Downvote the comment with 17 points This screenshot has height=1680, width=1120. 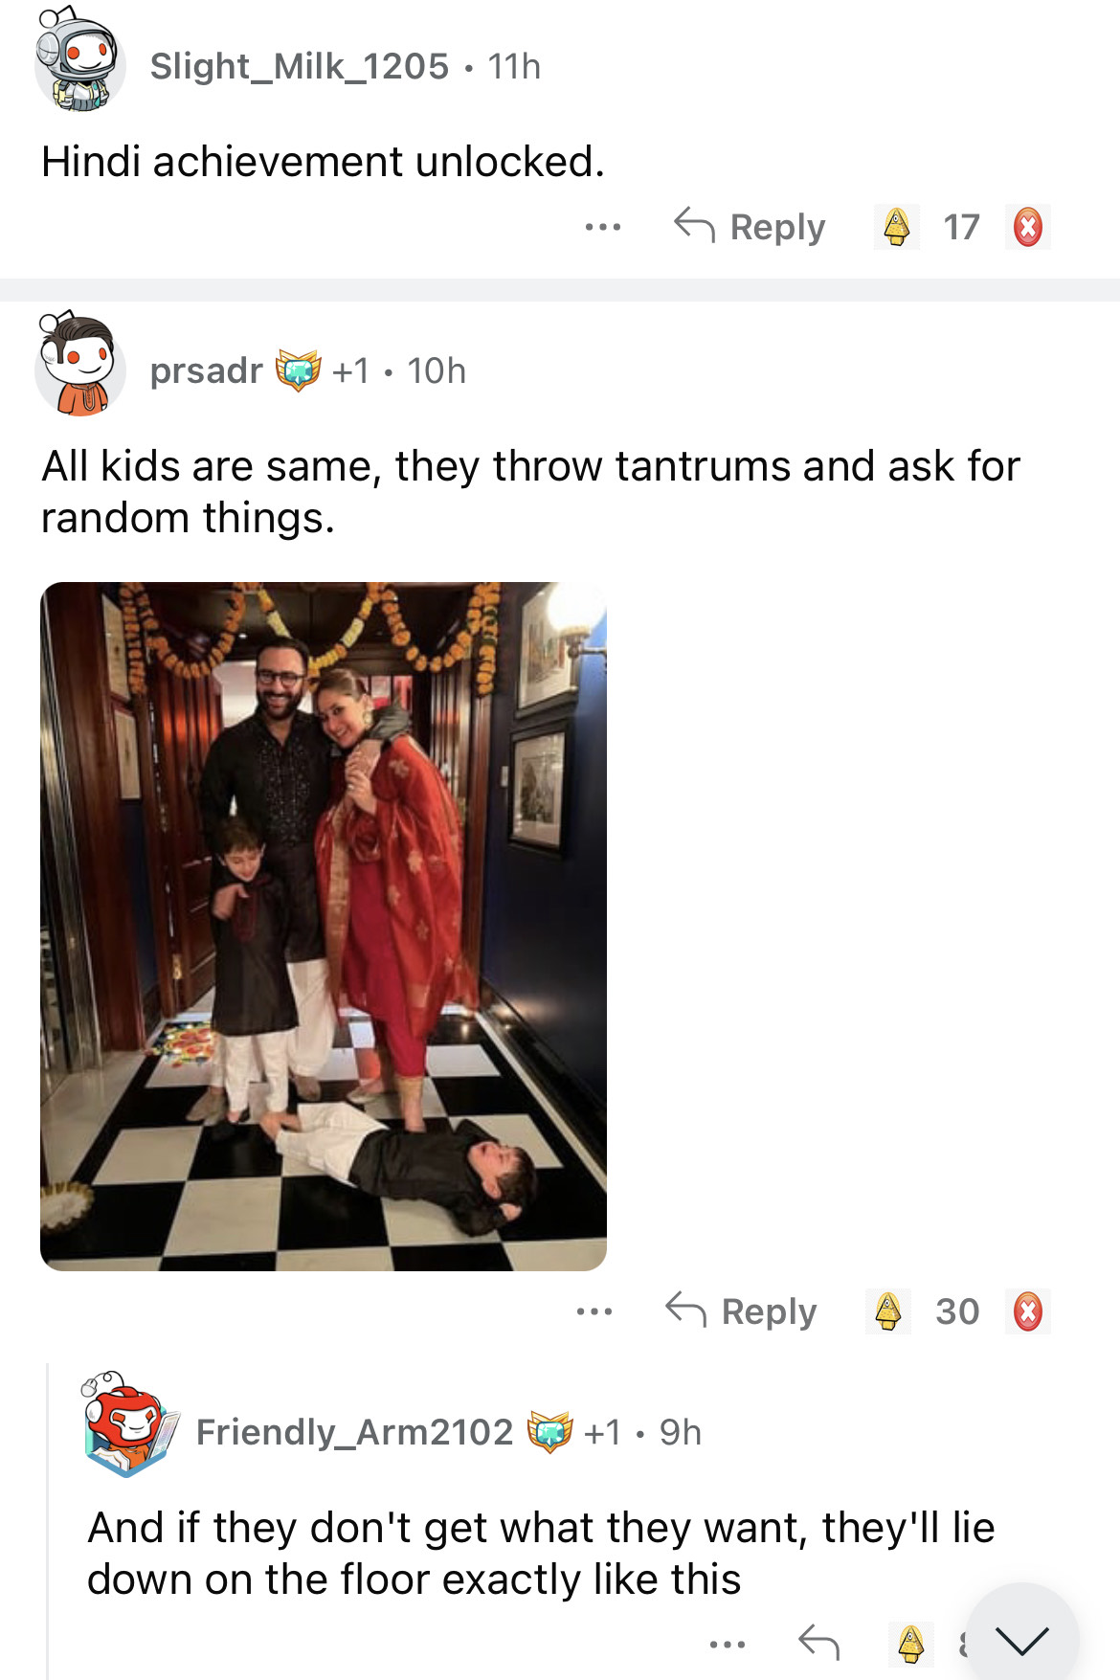[x=1027, y=227]
